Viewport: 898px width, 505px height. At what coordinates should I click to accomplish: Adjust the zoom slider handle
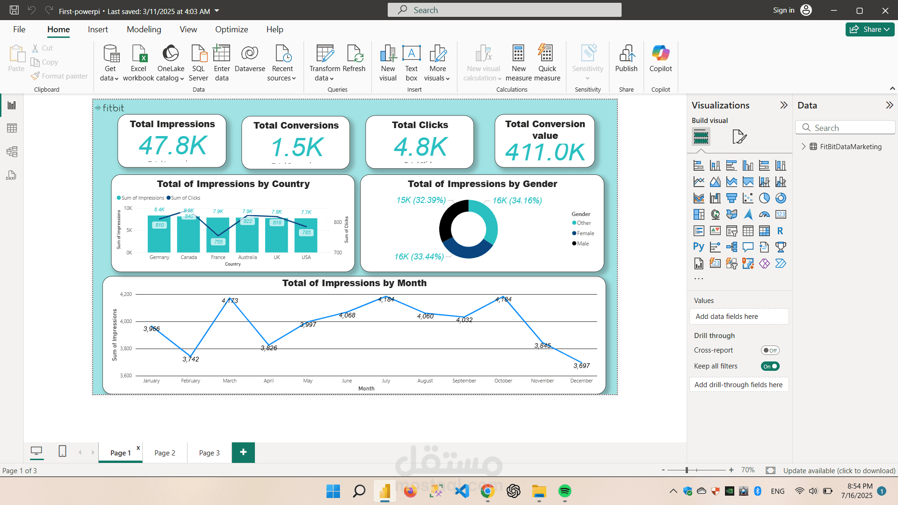pos(687,470)
